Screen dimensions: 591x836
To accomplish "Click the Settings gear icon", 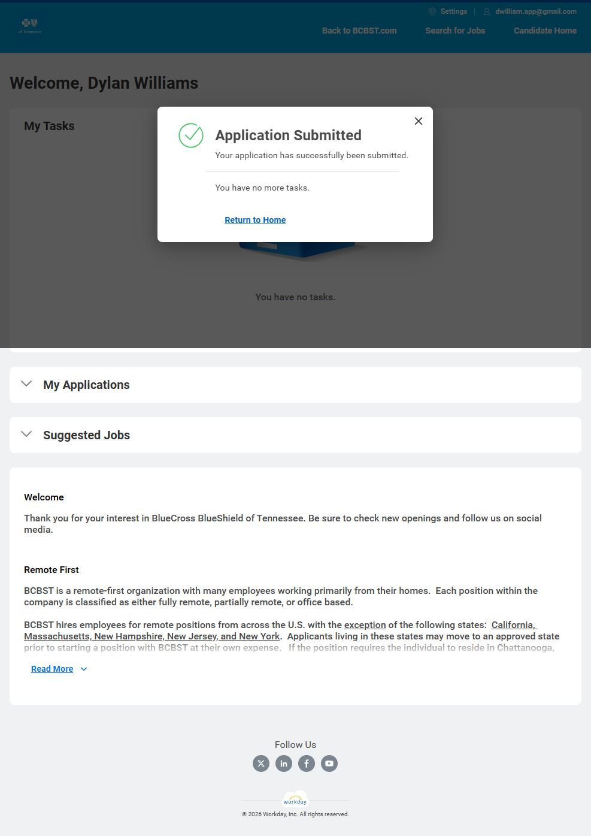I will (x=432, y=11).
